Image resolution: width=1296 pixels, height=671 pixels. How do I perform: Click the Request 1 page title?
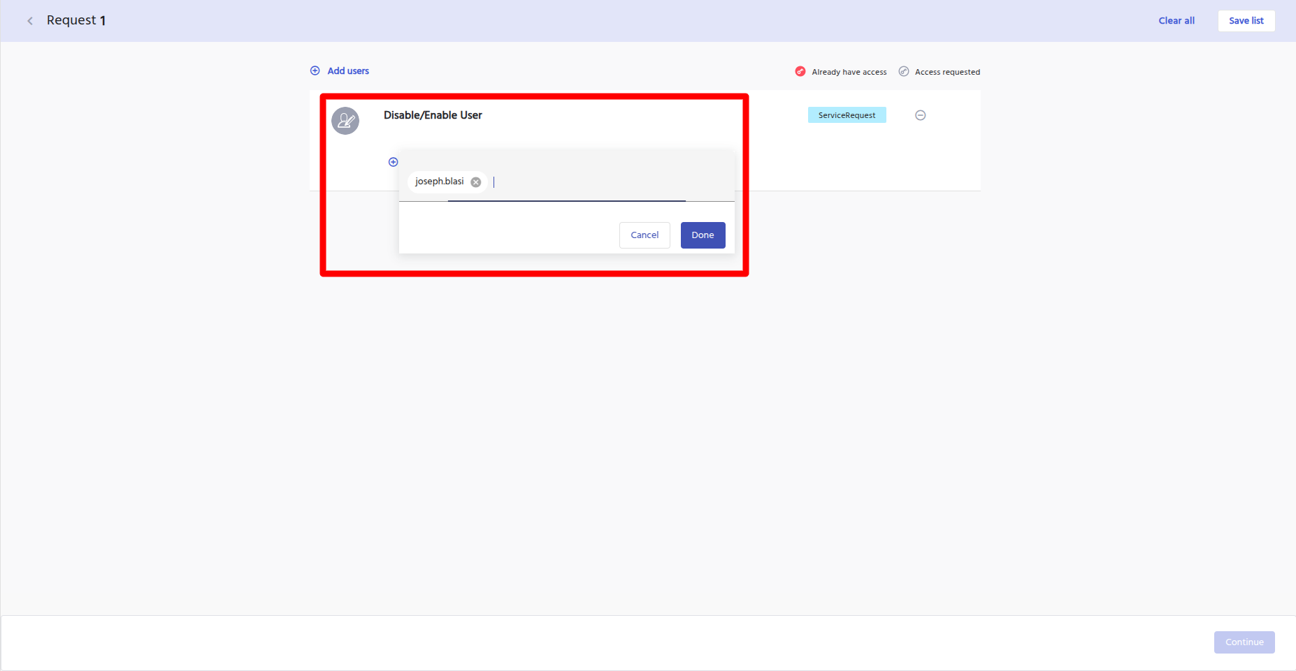click(x=76, y=20)
